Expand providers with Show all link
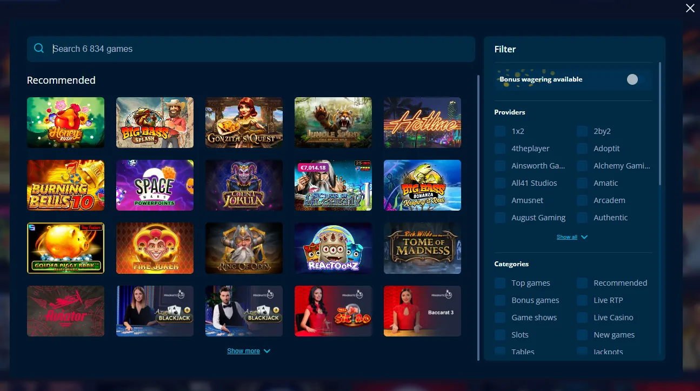The height and width of the screenshot is (391, 700). click(x=566, y=237)
